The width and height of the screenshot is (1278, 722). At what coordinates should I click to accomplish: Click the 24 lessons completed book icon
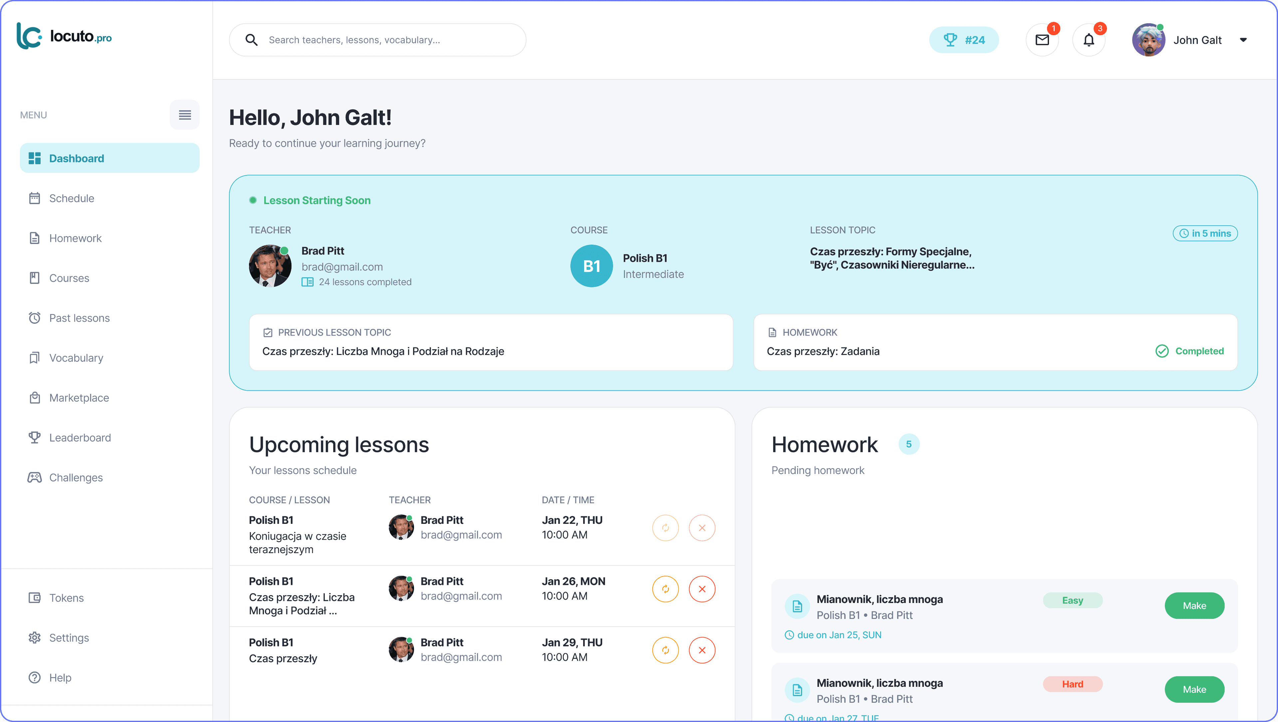308,282
